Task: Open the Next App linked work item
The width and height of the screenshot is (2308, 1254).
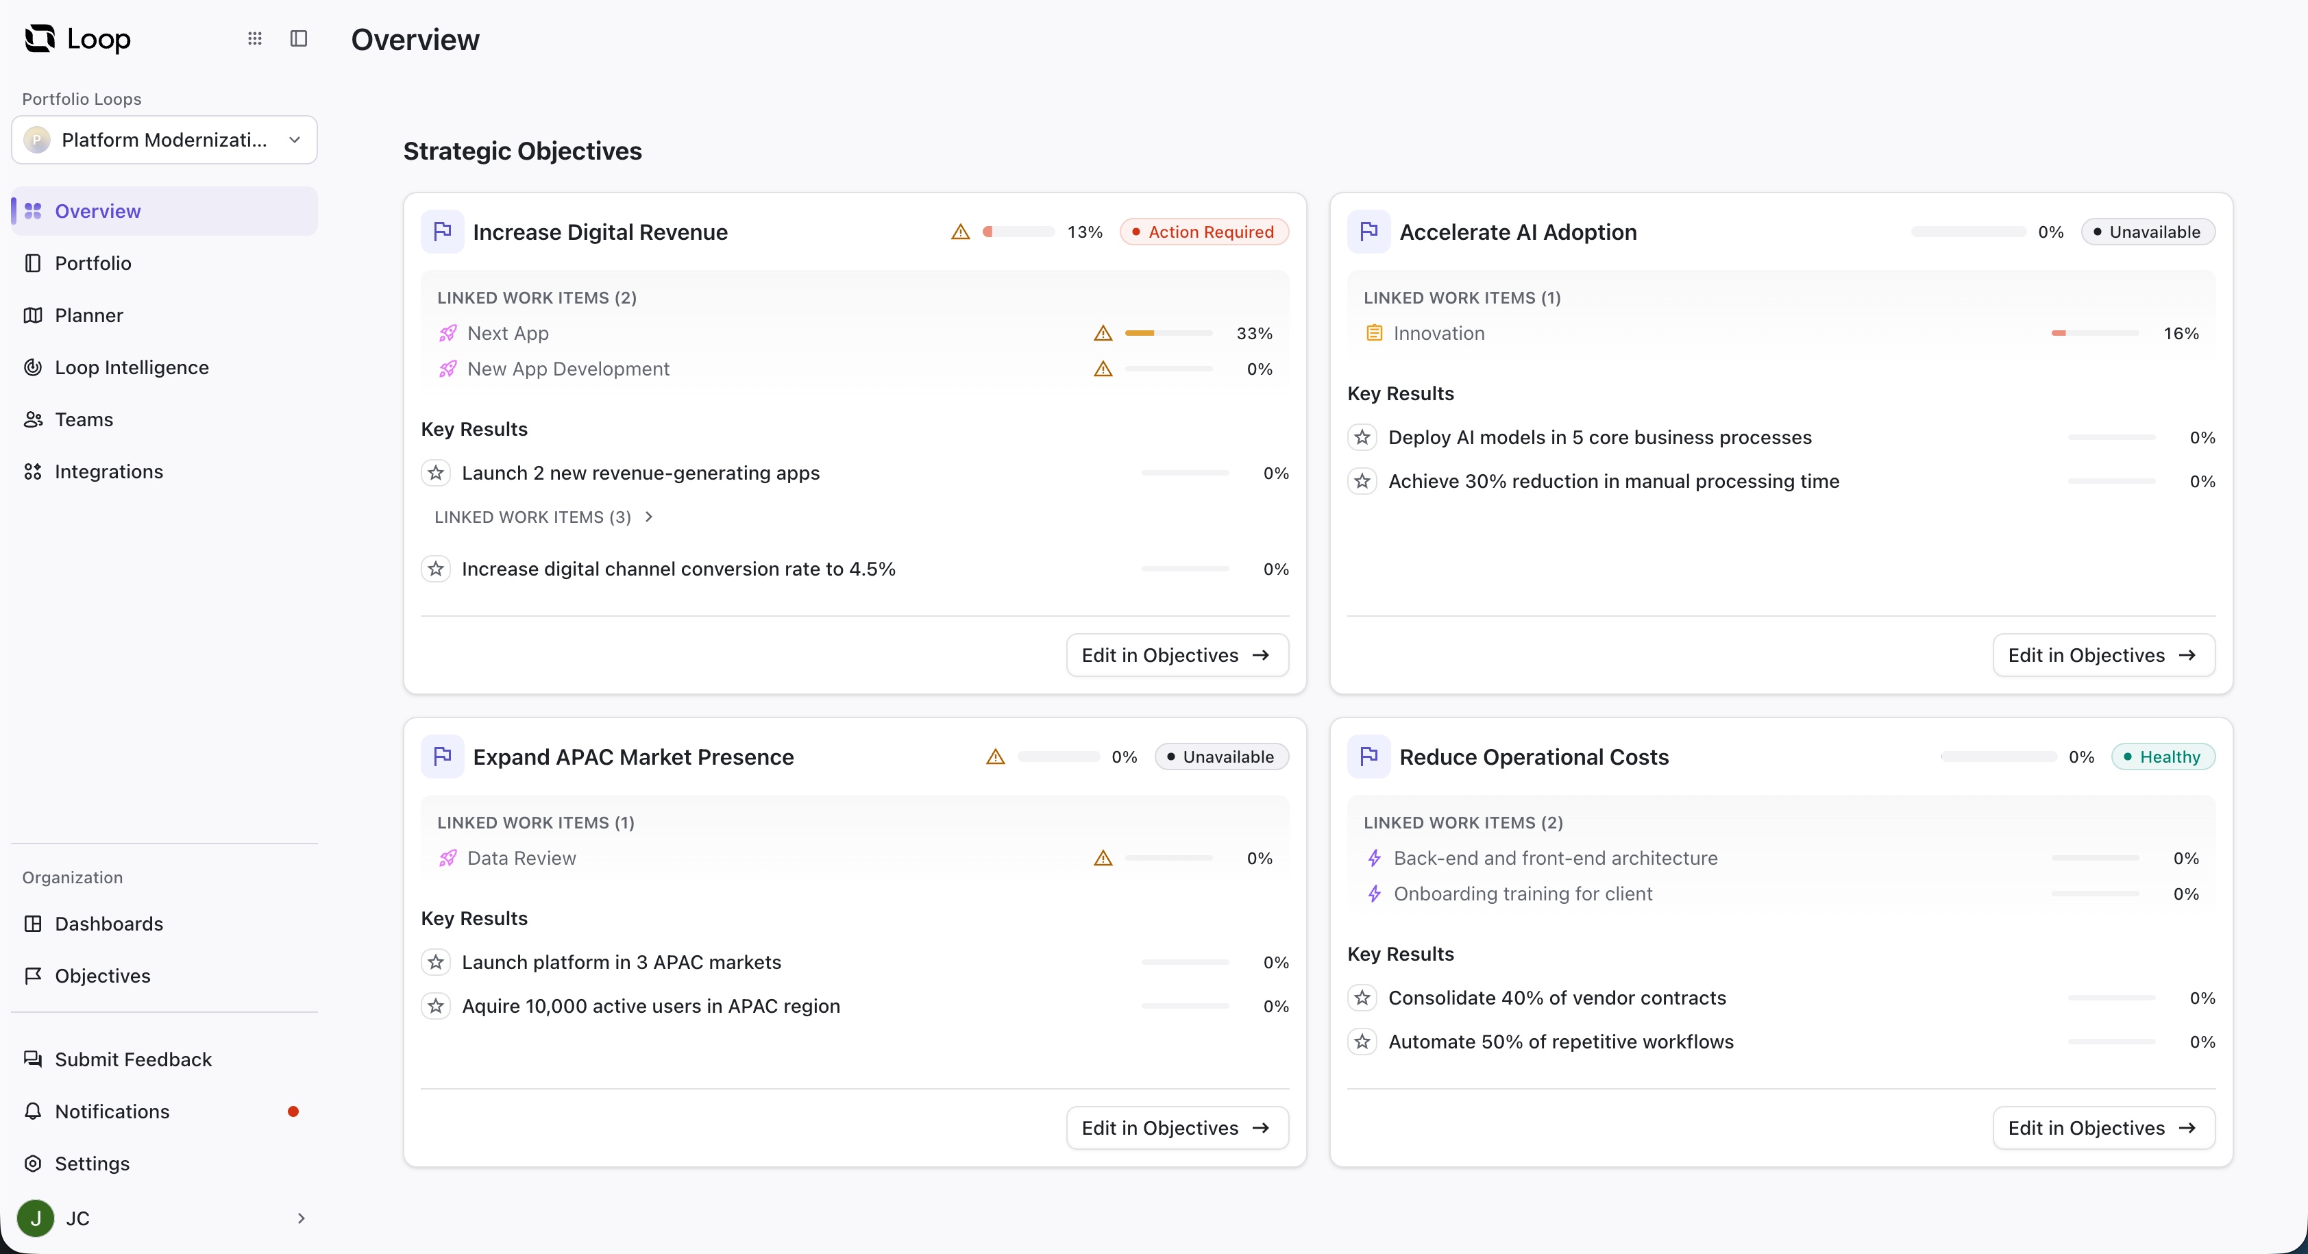Action: tap(508, 333)
